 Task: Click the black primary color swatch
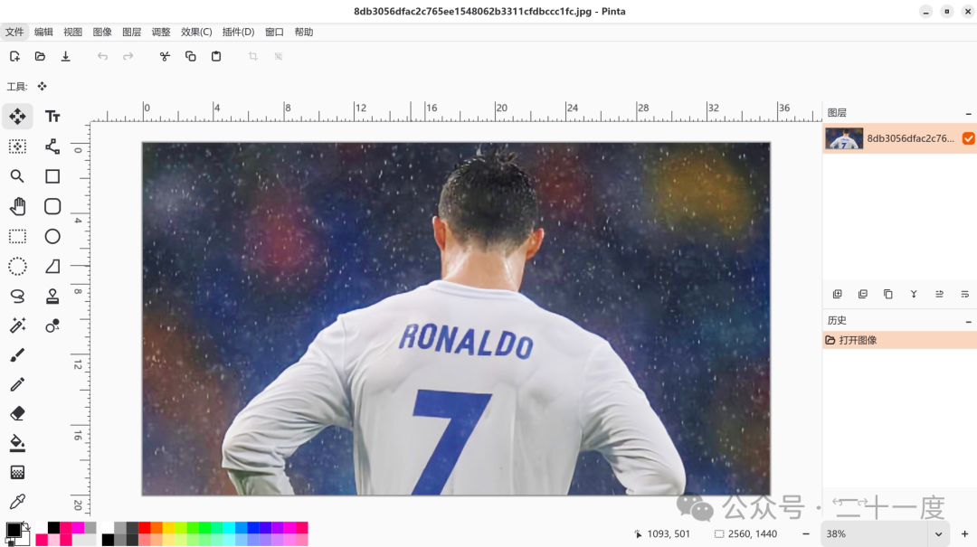(x=13, y=531)
